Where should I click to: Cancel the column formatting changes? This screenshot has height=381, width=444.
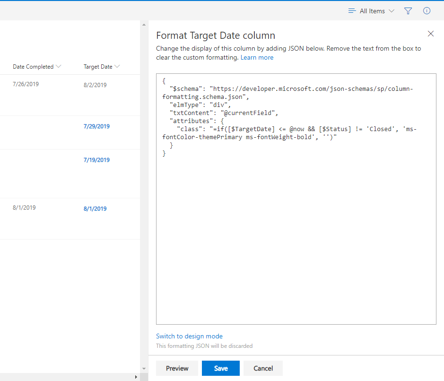click(263, 368)
